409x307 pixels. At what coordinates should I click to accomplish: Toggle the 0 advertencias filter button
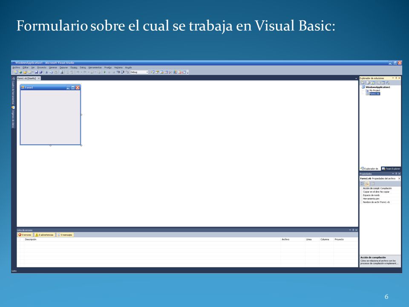[45, 235]
